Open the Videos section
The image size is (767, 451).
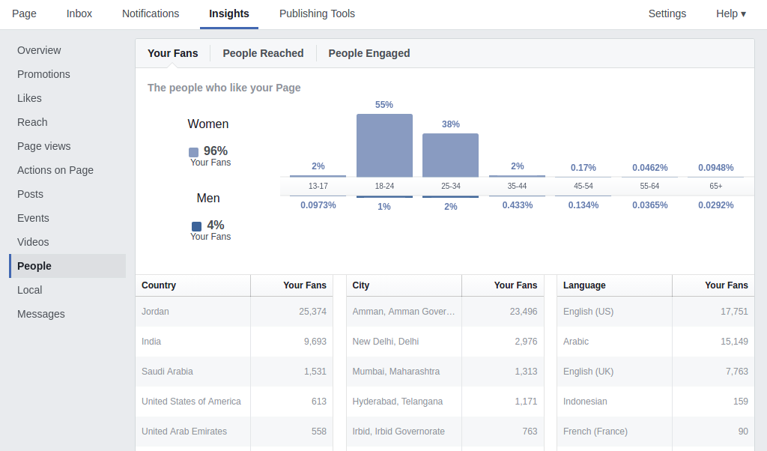click(x=33, y=242)
